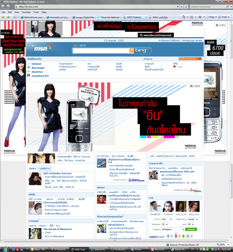
Task: Click the green match.com Search button
Action: tap(191, 229)
